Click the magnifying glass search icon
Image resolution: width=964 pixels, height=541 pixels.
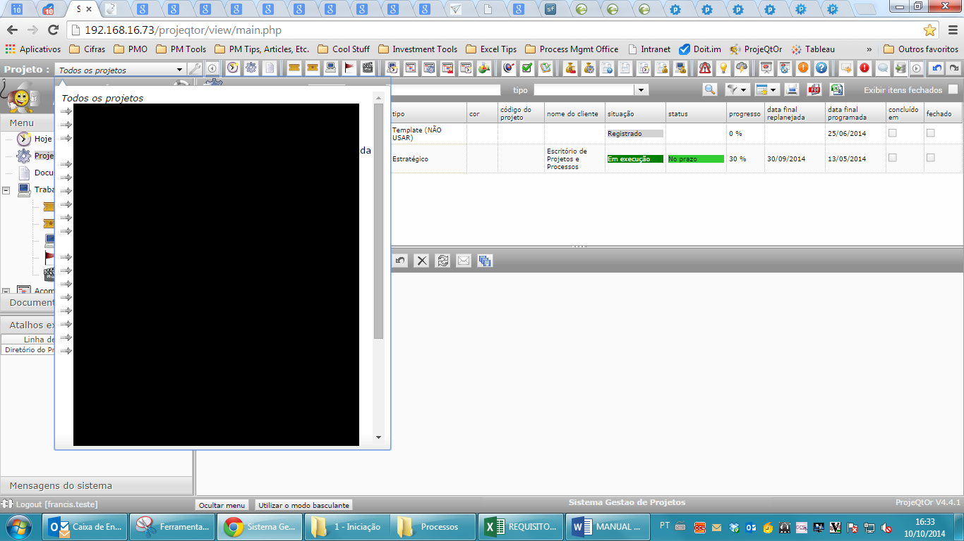coord(710,89)
